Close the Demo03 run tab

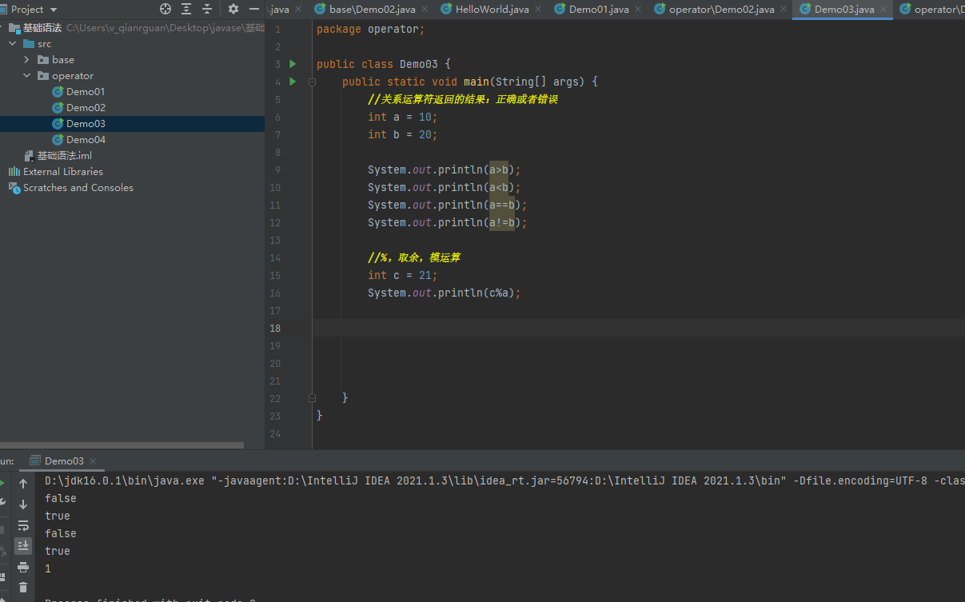pyautogui.click(x=93, y=461)
